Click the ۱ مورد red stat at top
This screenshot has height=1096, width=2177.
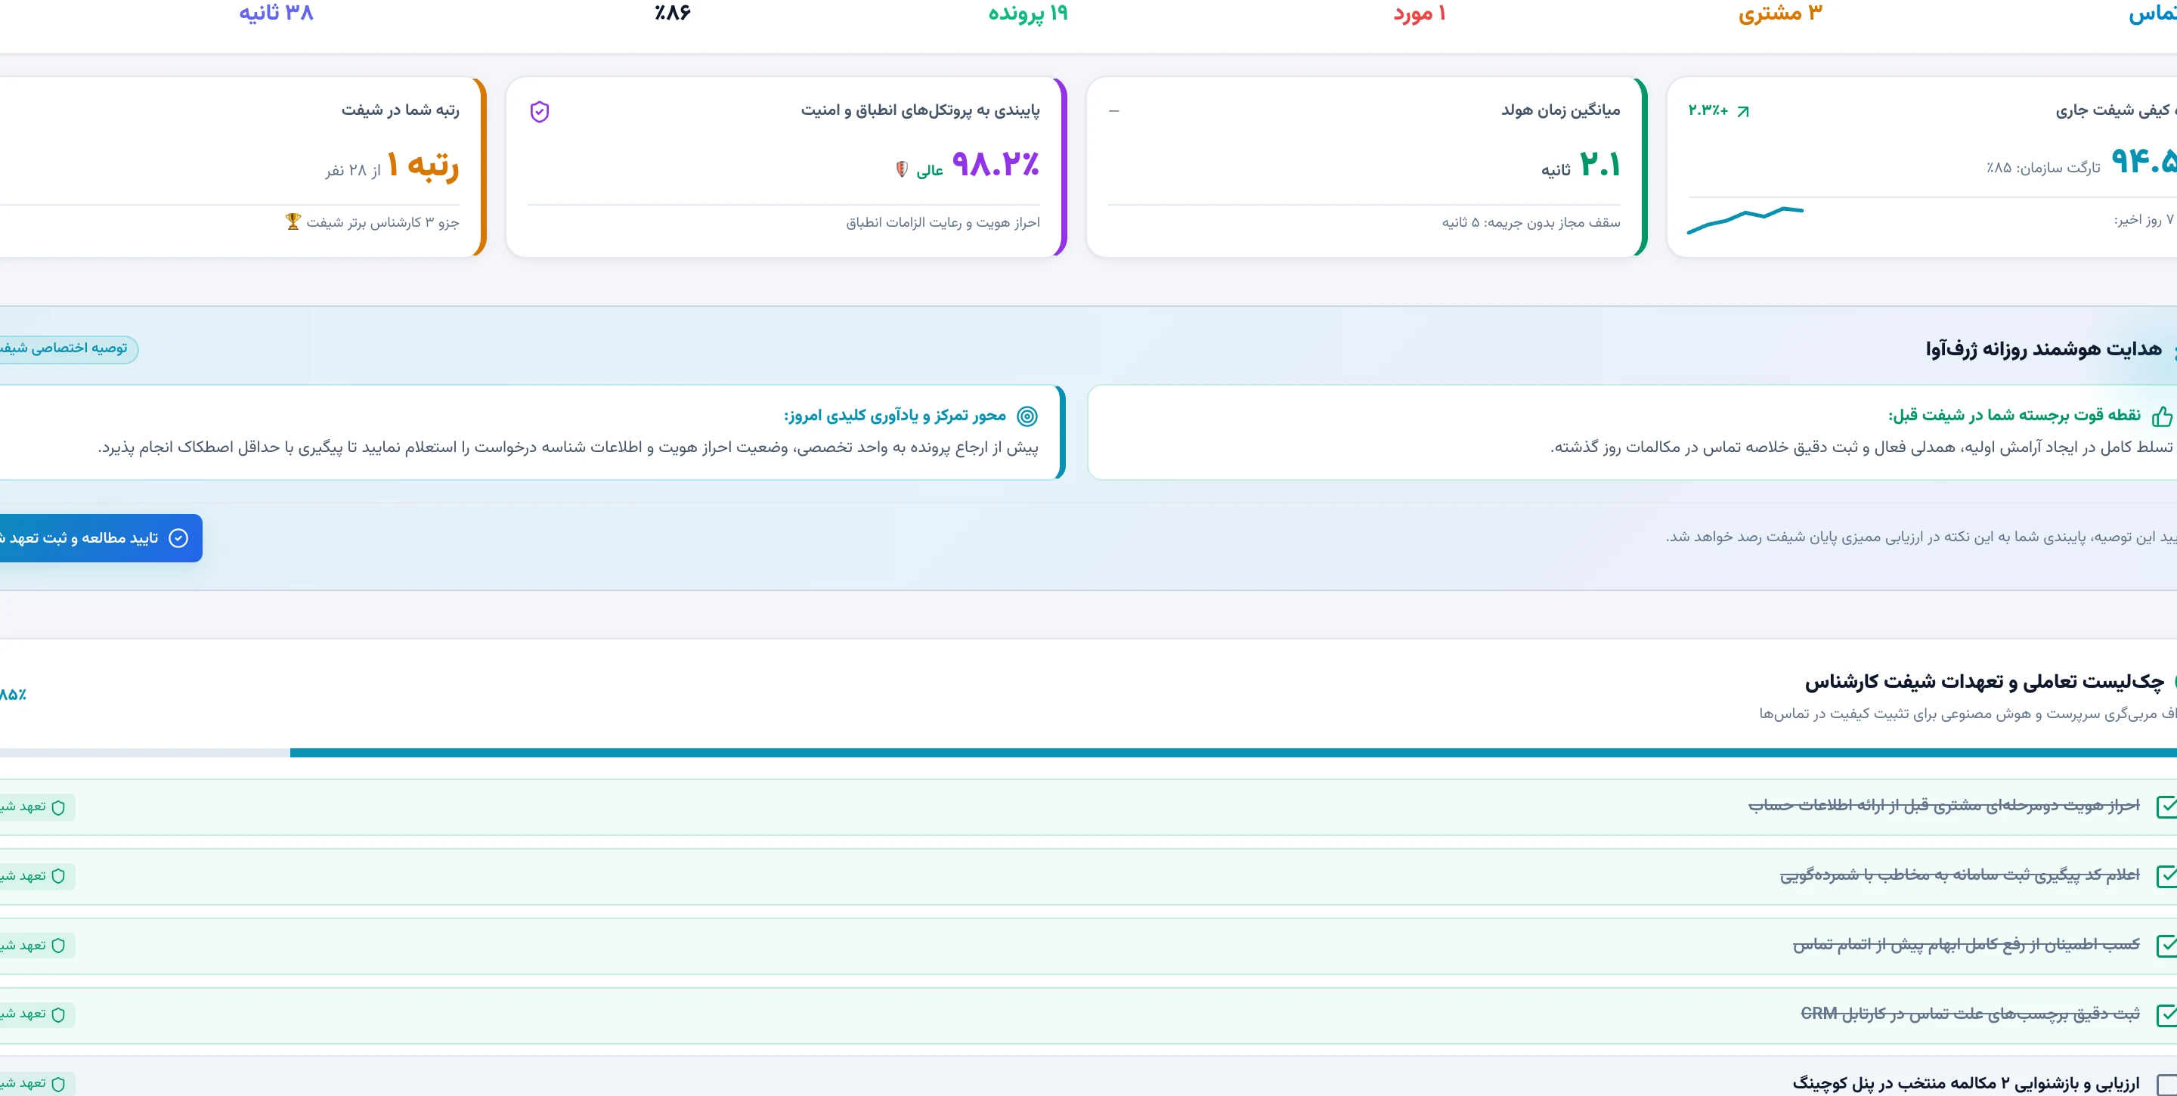pos(1420,13)
